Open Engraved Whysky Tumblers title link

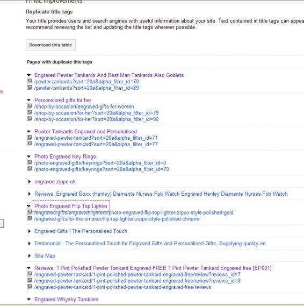point(67,300)
